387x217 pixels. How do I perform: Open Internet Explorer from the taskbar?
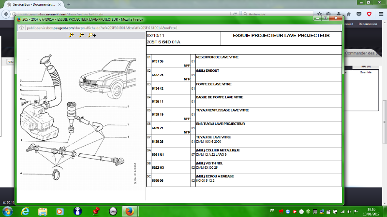25,211
